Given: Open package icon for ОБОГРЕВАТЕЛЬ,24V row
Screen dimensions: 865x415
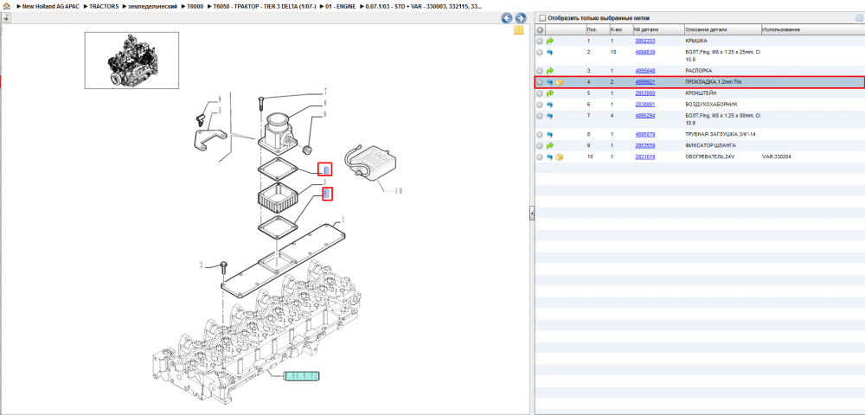Looking at the screenshot, I should (x=560, y=157).
